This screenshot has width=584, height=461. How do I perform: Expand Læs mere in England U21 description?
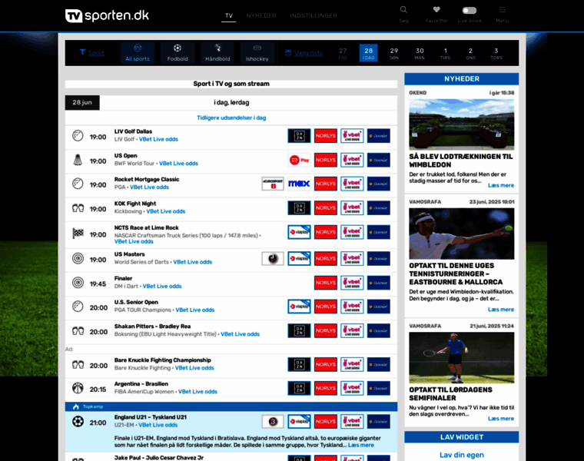click(360, 445)
